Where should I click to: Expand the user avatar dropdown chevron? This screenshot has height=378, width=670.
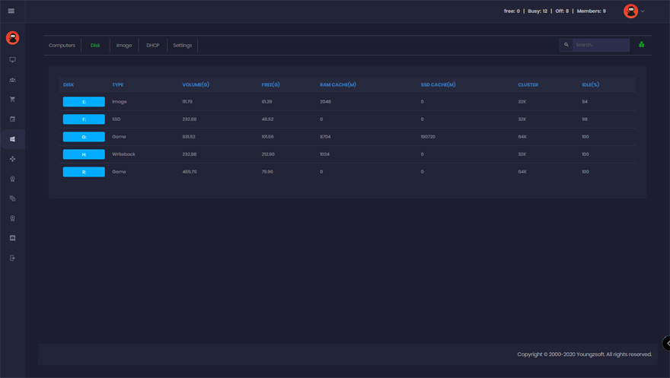click(x=643, y=11)
